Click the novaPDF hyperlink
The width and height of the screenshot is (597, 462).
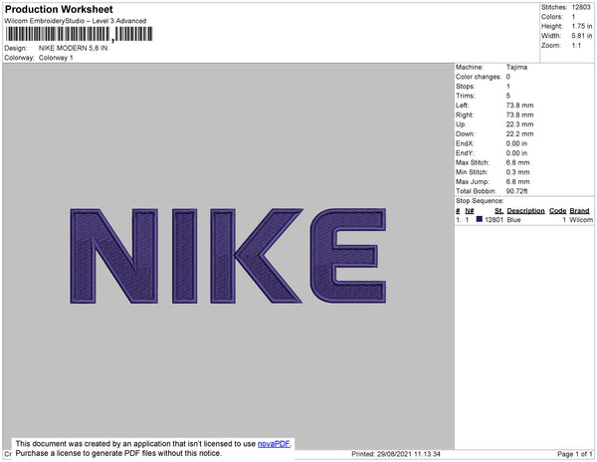tap(274, 444)
